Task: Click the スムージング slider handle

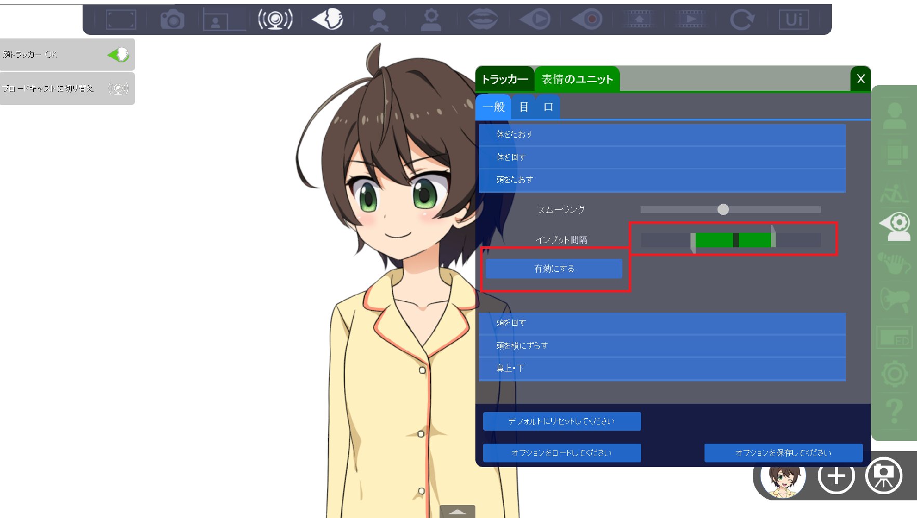Action: click(723, 209)
